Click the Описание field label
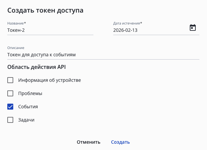Viewport: 207px width, 150px height. click(x=16, y=48)
